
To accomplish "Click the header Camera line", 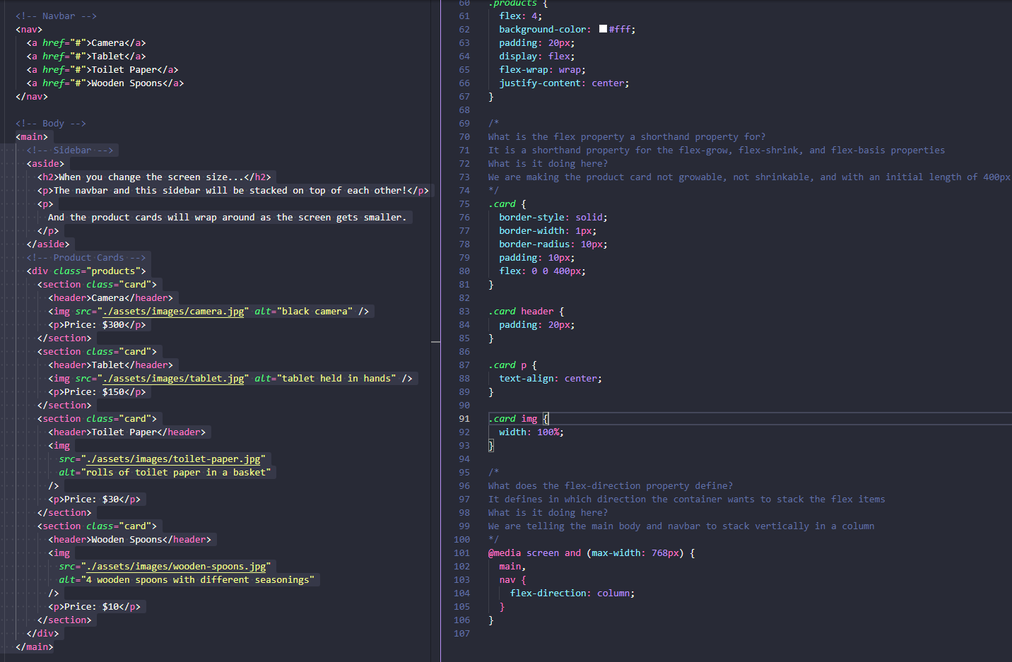I will point(110,297).
